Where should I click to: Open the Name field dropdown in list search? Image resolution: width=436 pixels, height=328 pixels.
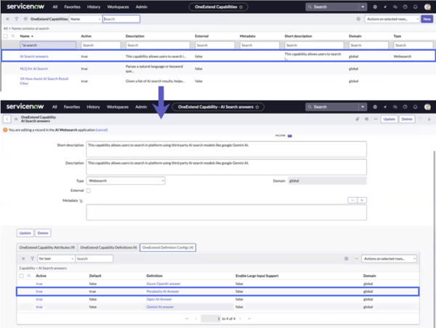tap(85, 19)
